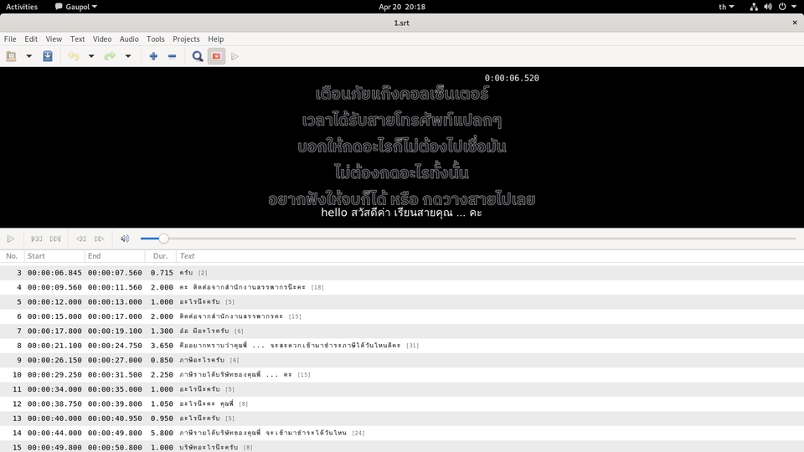The width and height of the screenshot is (804, 452).
Task: Select duration 1.050 in row 12
Action: pos(162,403)
